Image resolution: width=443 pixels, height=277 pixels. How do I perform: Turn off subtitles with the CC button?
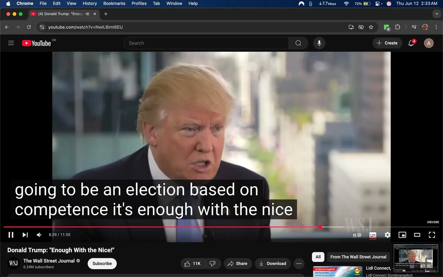(372, 235)
